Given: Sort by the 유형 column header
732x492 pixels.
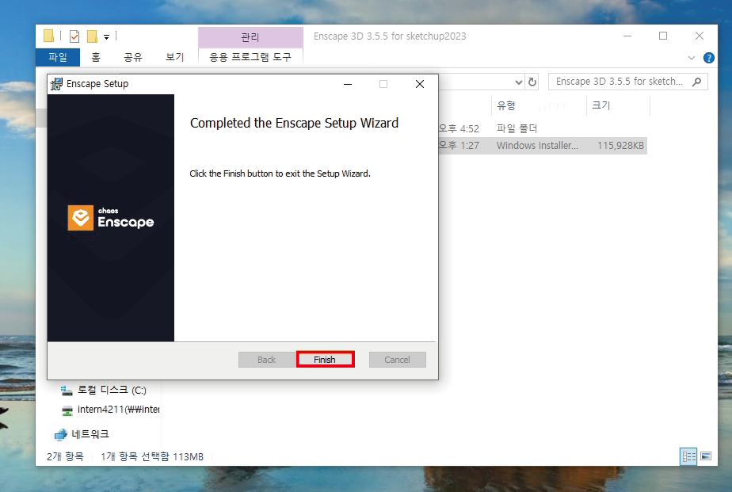Looking at the screenshot, I should (x=506, y=105).
